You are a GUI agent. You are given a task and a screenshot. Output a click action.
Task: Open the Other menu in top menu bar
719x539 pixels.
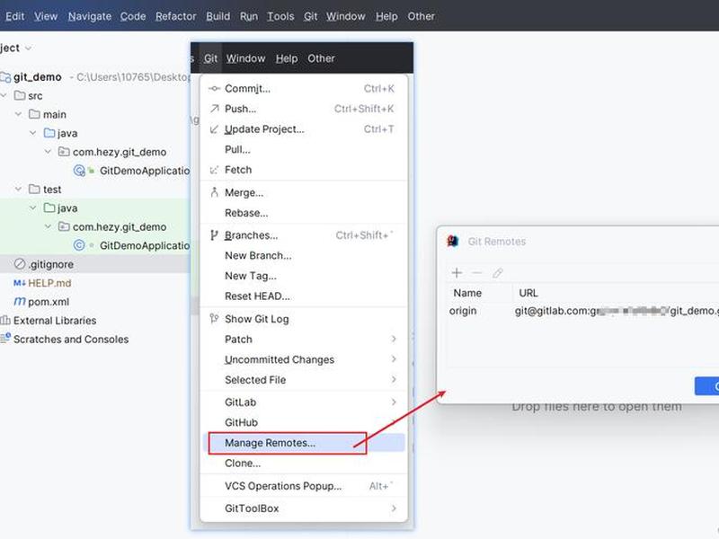pos(421,16)
